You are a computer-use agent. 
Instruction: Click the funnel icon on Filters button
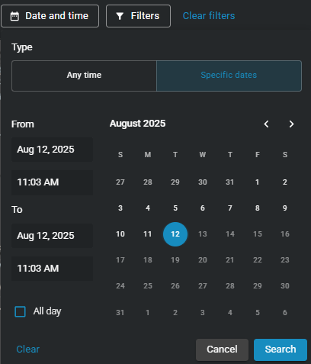(120, 16)
